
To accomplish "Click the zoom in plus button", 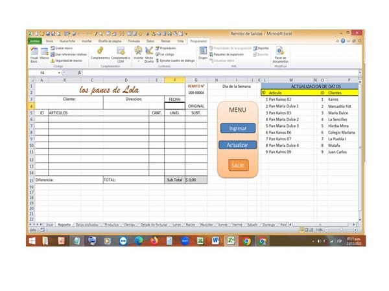I will [x=355, y=230].
